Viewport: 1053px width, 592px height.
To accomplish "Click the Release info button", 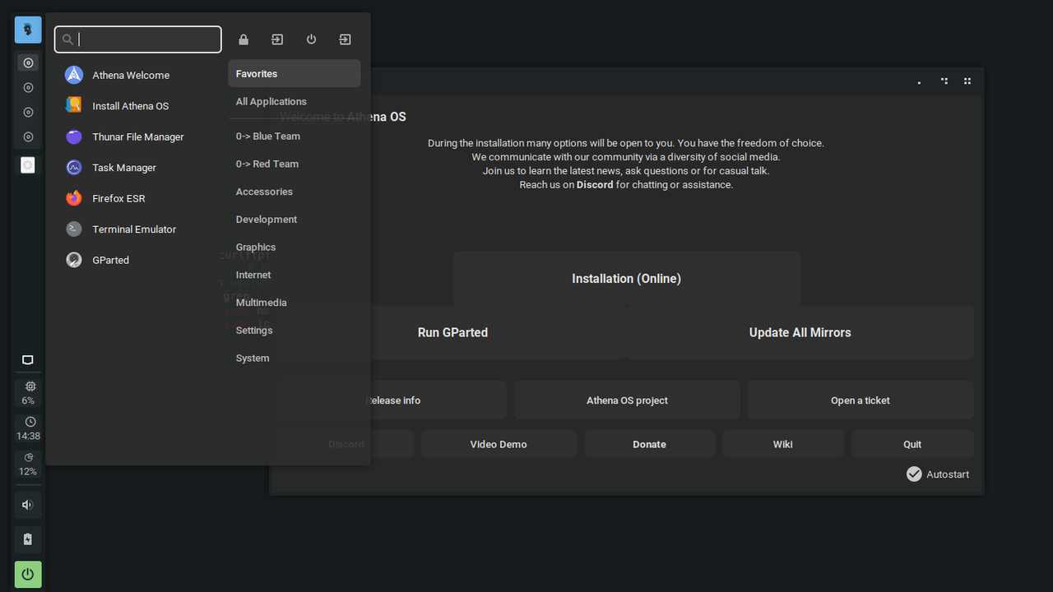I will [393, 400].
